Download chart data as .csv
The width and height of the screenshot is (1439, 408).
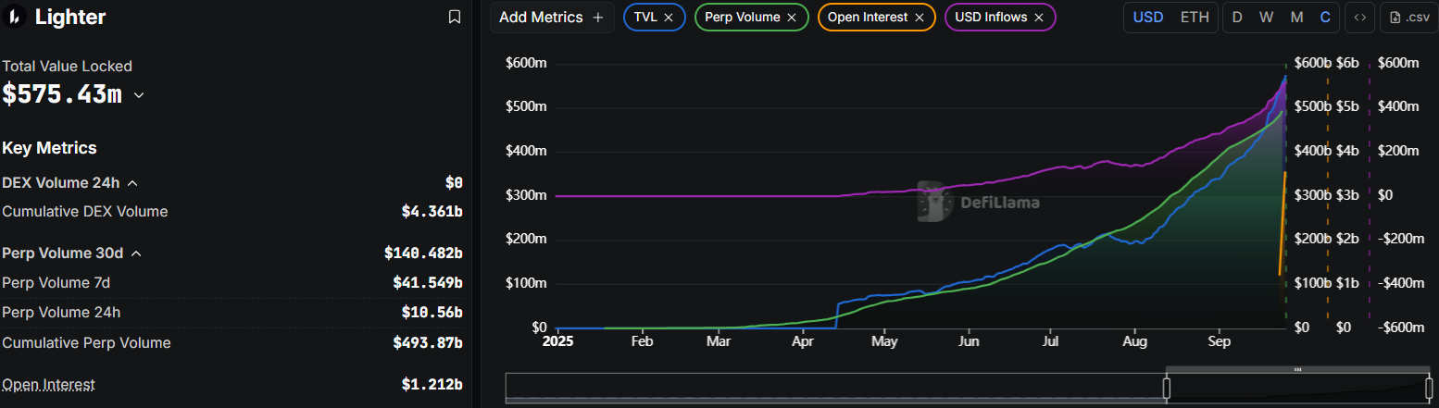(1406, 18)
